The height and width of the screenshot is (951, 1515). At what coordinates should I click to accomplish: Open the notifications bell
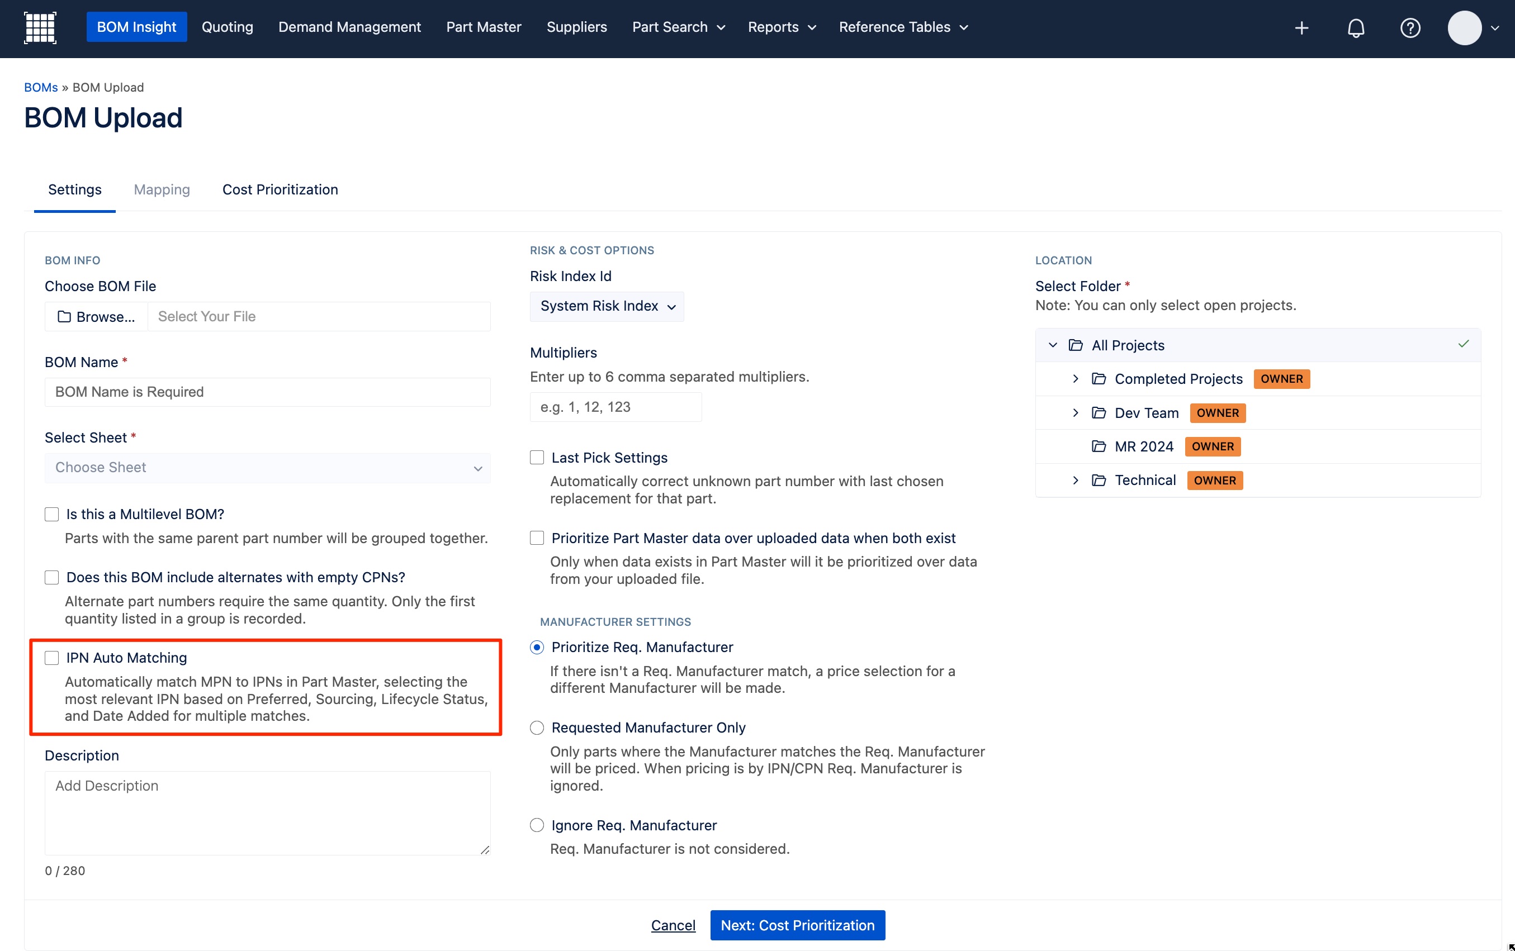point(1356,28)
